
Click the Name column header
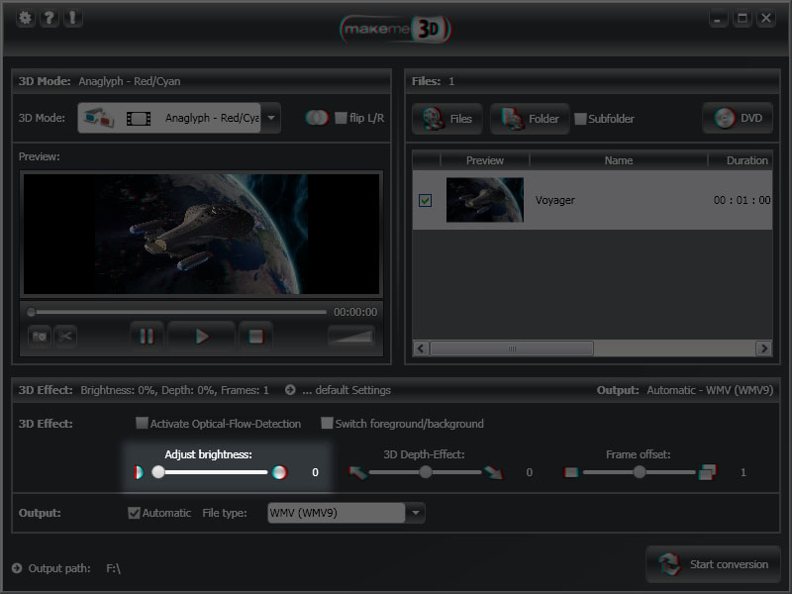pyautogui.click(x=619, y=160)
